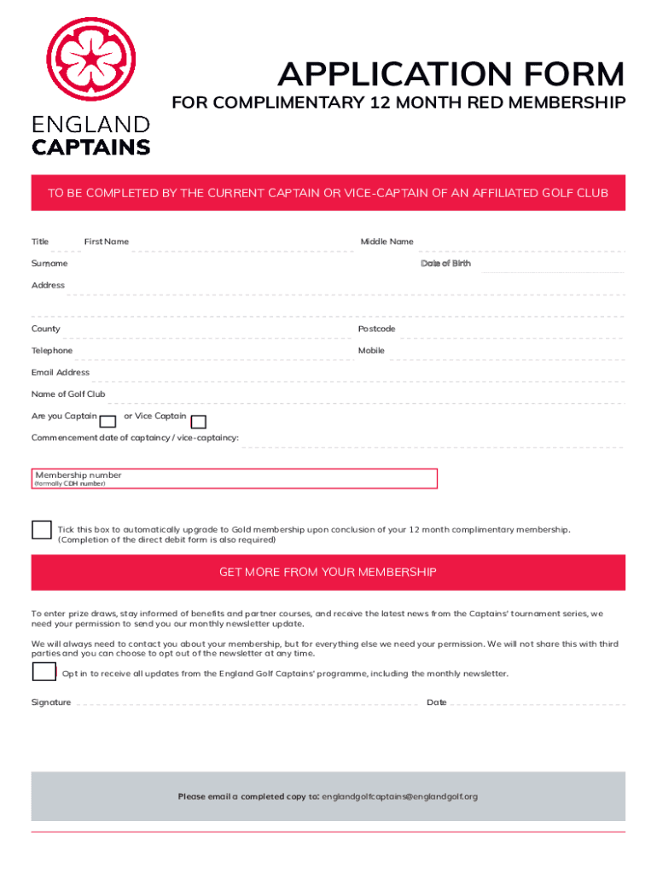This screenshot has height=874, width=657.
Task: Click the Name of Golf Club field
Action: click(367, 398)
